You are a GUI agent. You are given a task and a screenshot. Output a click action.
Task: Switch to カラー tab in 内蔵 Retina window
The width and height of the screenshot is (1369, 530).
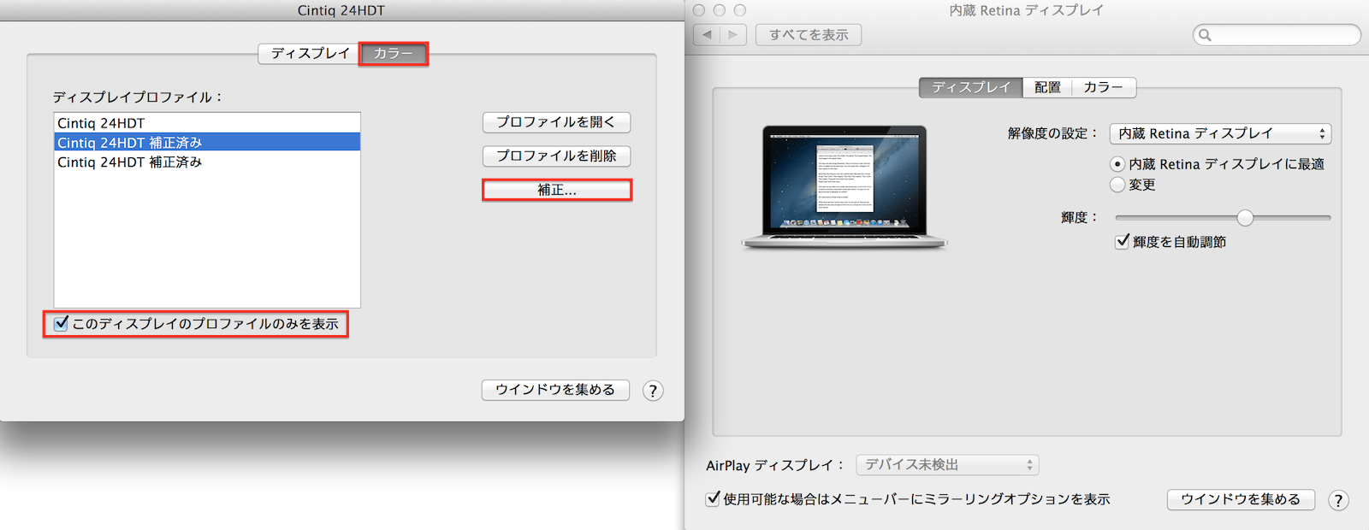tap(1104, 87)
